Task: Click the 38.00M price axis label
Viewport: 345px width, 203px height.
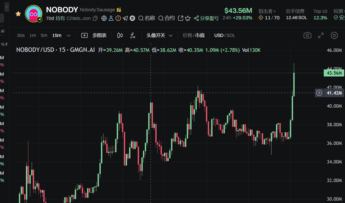Action: point(334,125)
